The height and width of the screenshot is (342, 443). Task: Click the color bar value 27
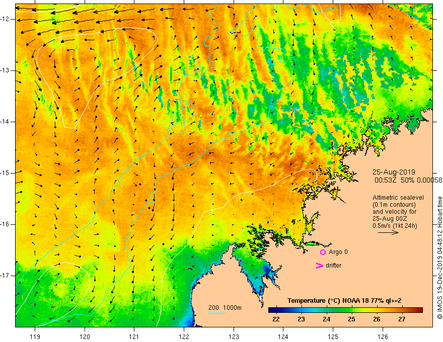(x=402, y=319)
